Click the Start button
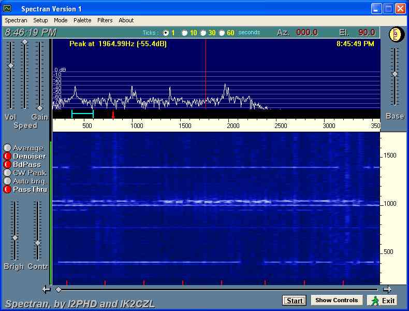This screenshot has height=311, width=409. (294, 301)
